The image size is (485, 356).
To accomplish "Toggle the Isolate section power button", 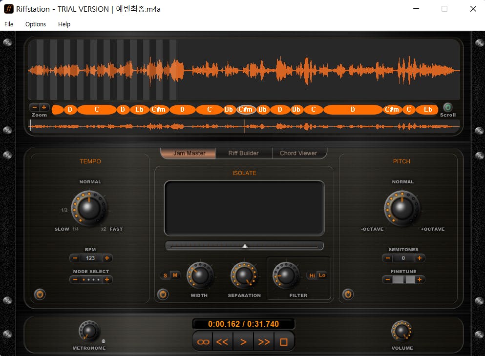I will point(163,294).
